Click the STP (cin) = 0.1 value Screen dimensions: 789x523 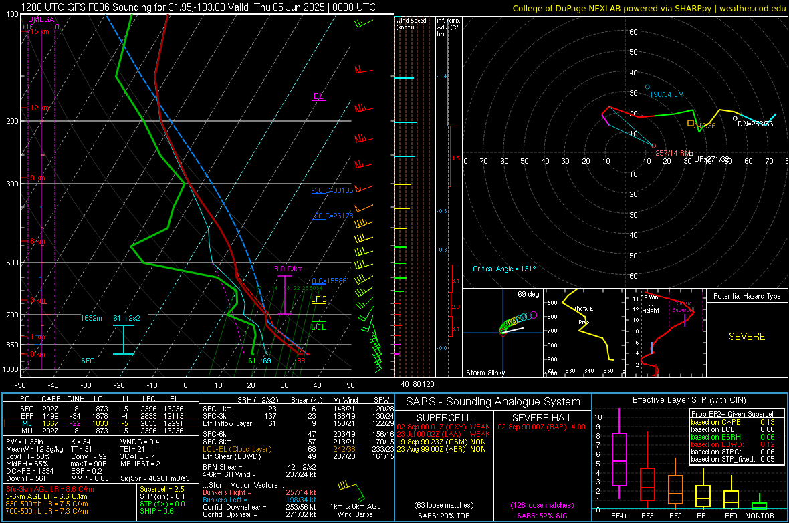162,496
